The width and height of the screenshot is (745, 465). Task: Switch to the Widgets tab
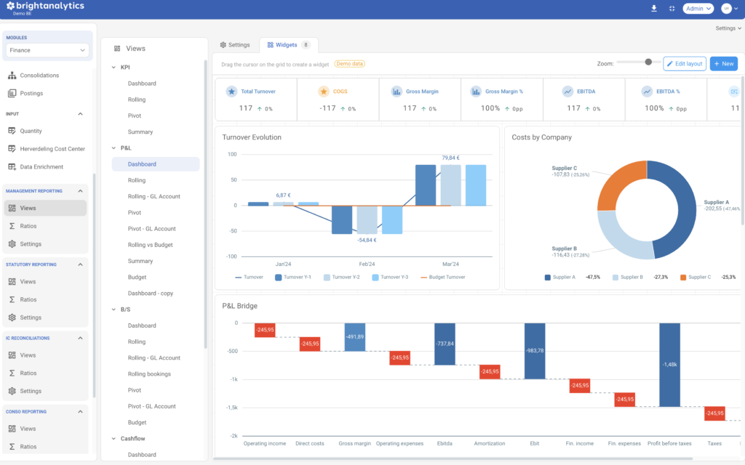[282, 45]
